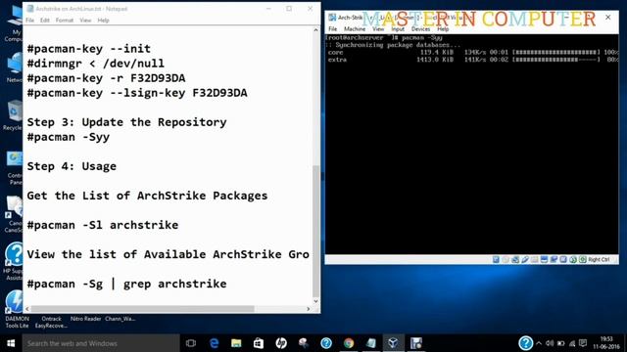Viewport: 627px width, 352px height.
Task: Click the mouse integration indicator in VirtualBox status bar
Action: 573,259
